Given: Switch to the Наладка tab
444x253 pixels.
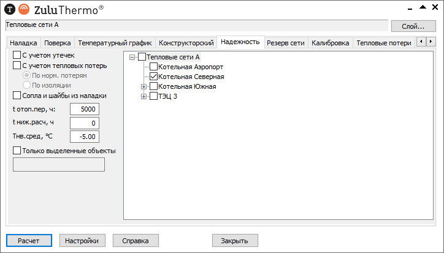Looking at the screenshot, I should click(24, 43).
